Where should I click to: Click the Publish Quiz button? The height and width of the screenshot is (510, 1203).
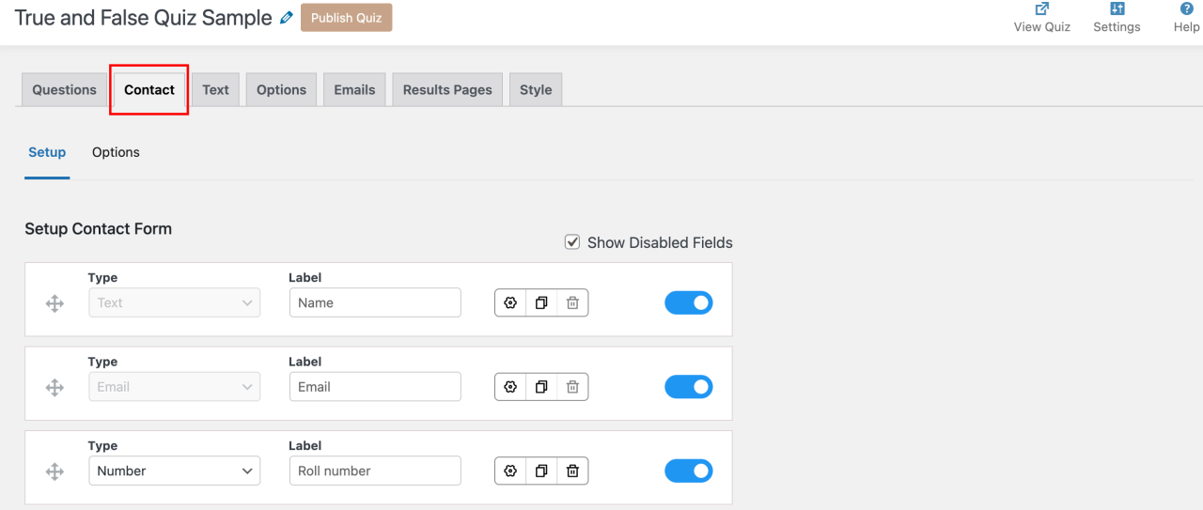click(346, 18)
